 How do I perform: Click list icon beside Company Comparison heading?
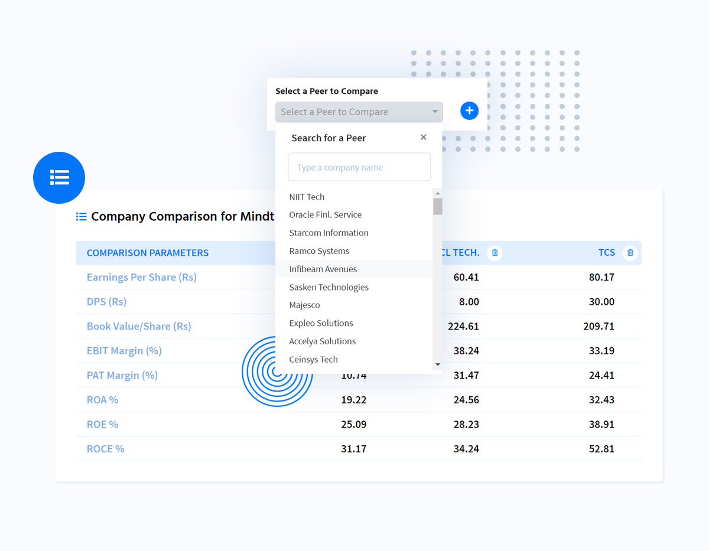(x=82, y=217)
